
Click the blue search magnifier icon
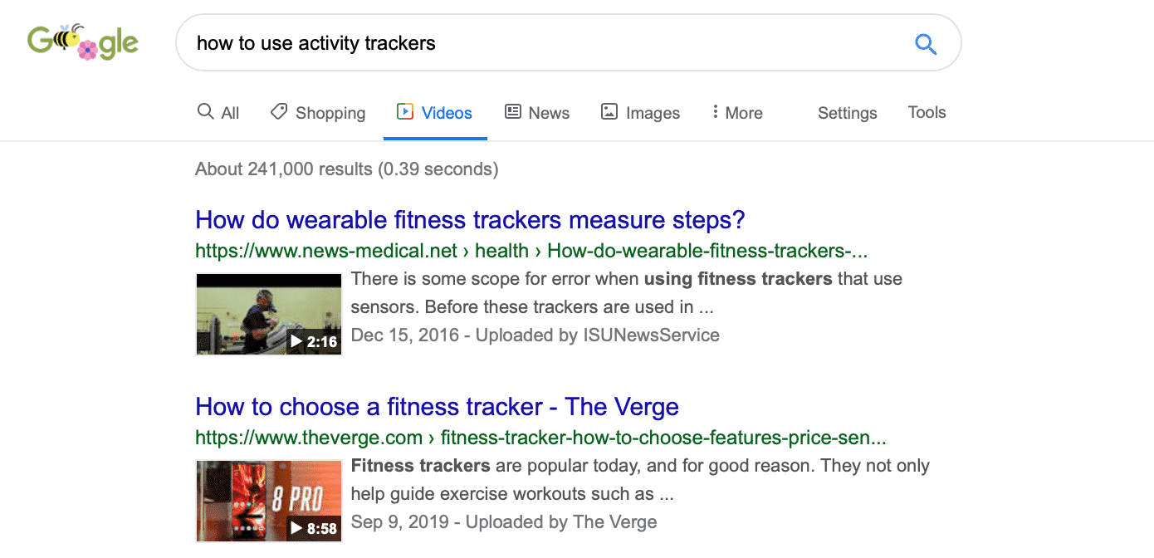click(926, 43)
